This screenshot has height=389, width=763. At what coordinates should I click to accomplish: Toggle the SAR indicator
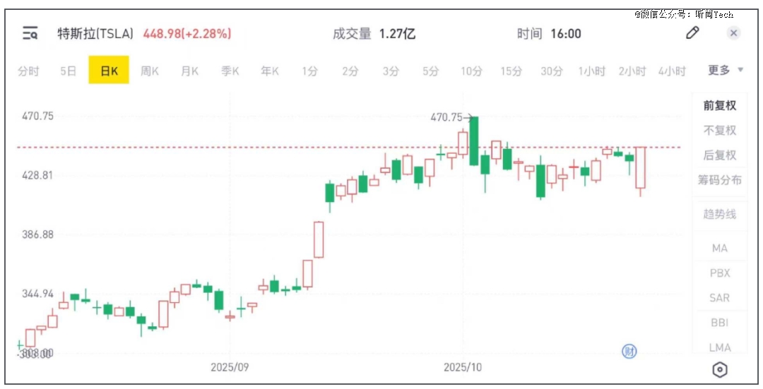point(719,298)
